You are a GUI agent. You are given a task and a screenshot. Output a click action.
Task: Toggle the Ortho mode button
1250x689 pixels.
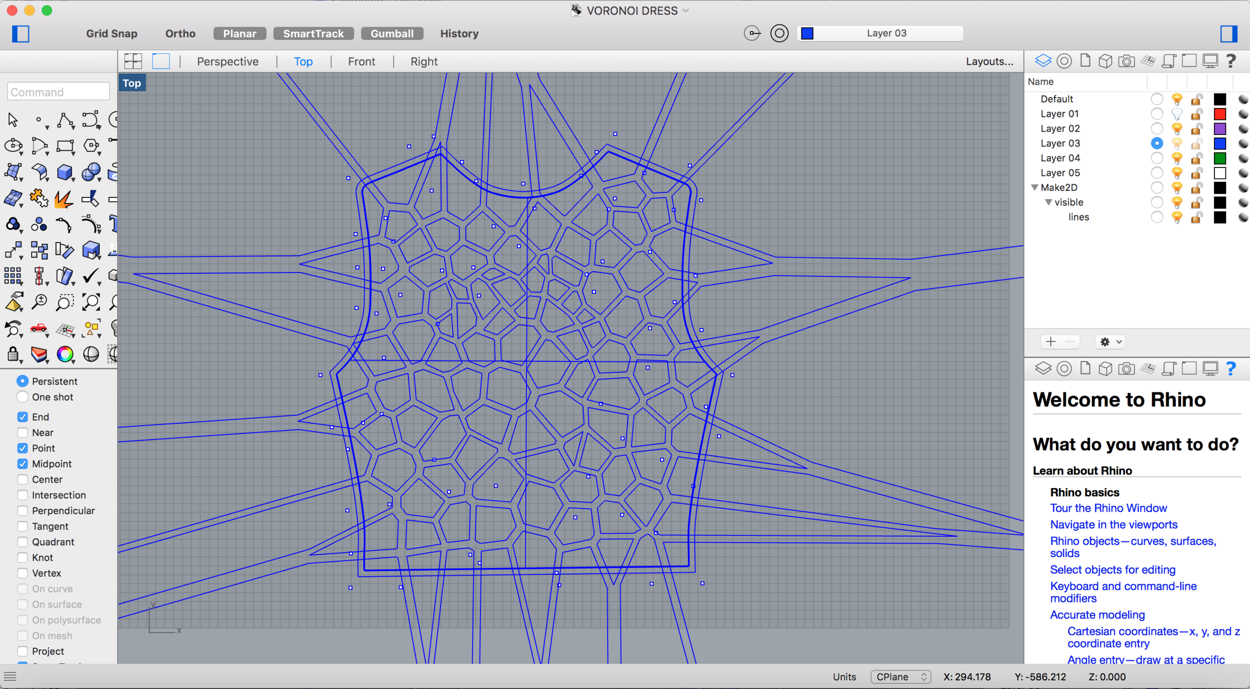pos(180,33)
